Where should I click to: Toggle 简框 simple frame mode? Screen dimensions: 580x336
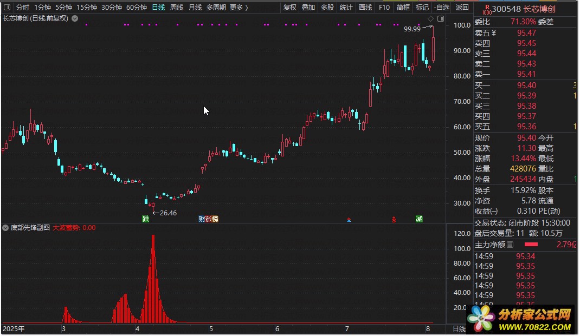pyautogui.click(x=403, y=8)
